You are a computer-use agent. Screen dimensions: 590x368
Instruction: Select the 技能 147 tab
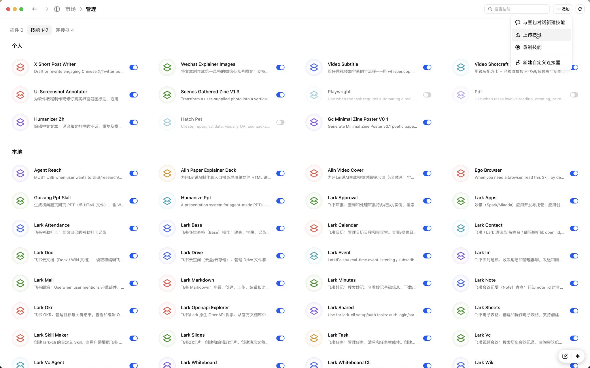tap(39, 30)
